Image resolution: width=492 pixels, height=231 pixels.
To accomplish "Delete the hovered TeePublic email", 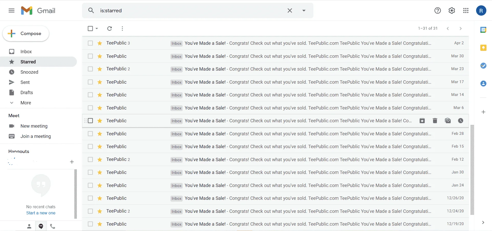I will tap(435, 121).
